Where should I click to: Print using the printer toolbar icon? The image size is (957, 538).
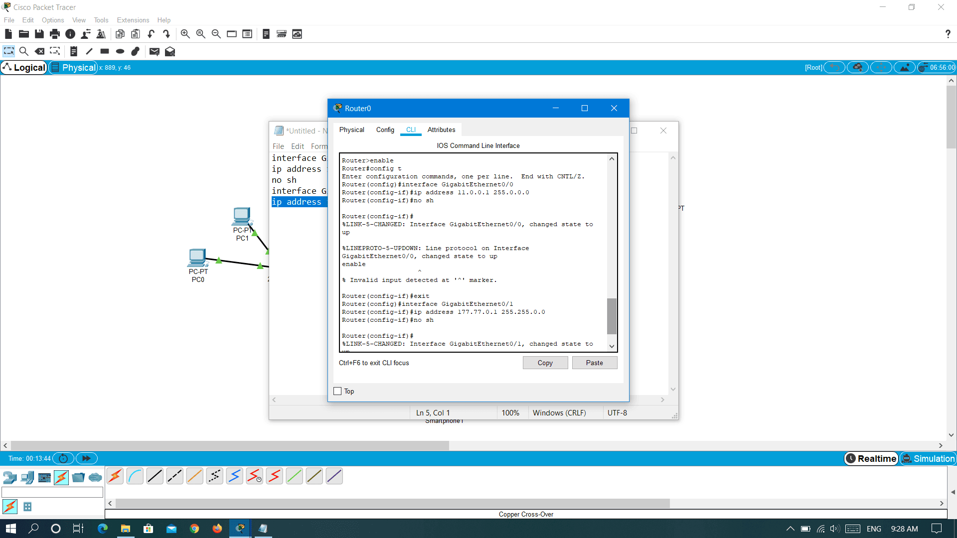(55, 34)
